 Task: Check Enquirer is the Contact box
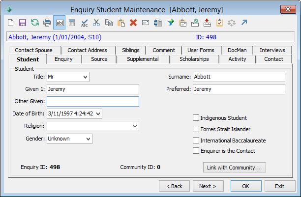point(196,151)
